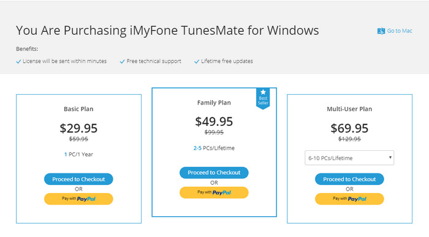Click the crossed-out $99.95 price
This screenshot has height=237, width=429.
[214, 133]
